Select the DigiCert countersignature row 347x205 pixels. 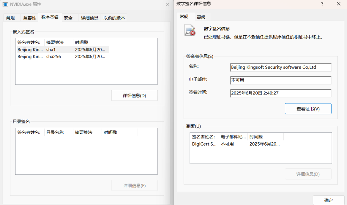237,144
